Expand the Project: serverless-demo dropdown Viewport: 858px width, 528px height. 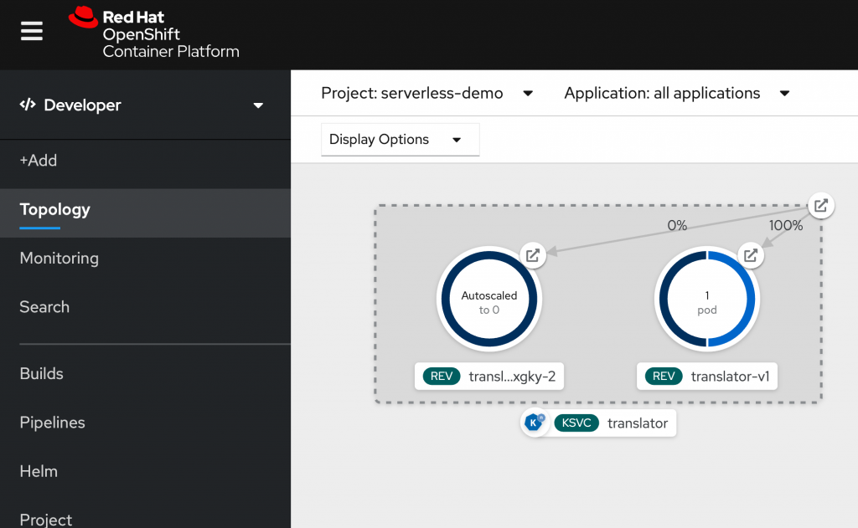pyautogui.click(x=427, y=94)
